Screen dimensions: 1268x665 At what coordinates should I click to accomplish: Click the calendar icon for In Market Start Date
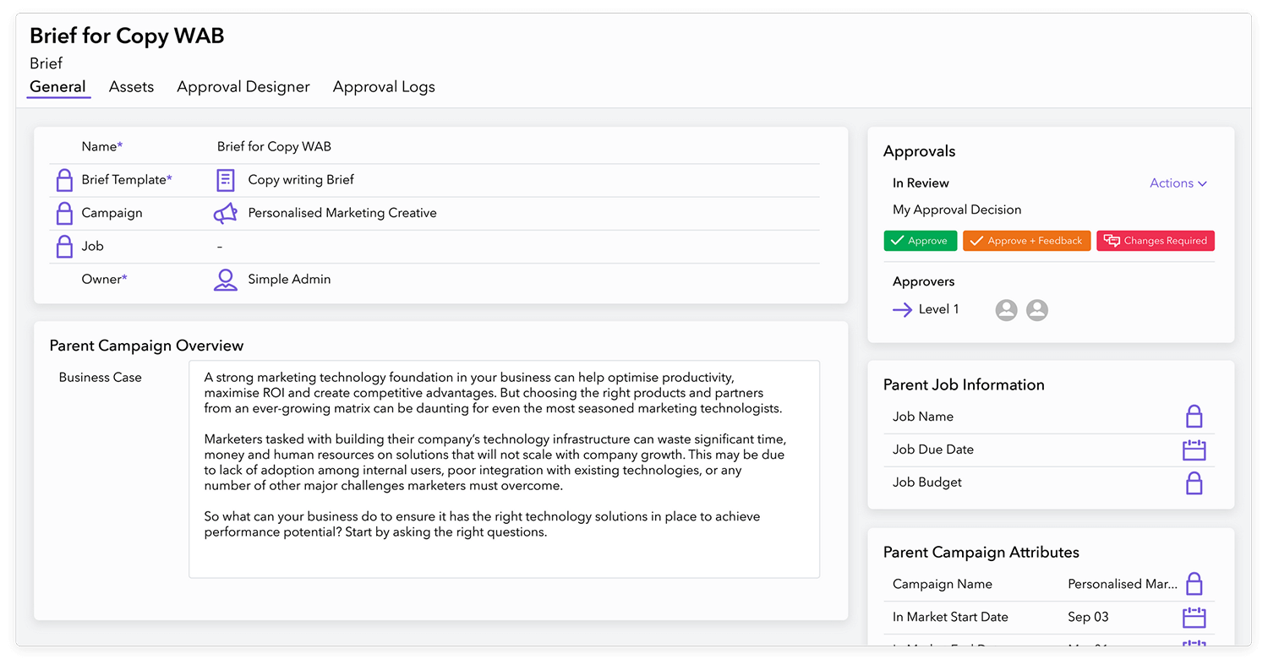(x=1194, y=617)
